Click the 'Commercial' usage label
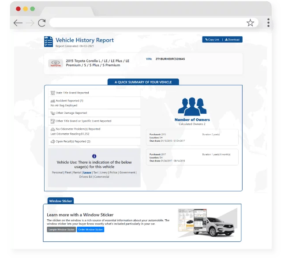This screenshot has width=281, height=259. click(x=101, y=177)
